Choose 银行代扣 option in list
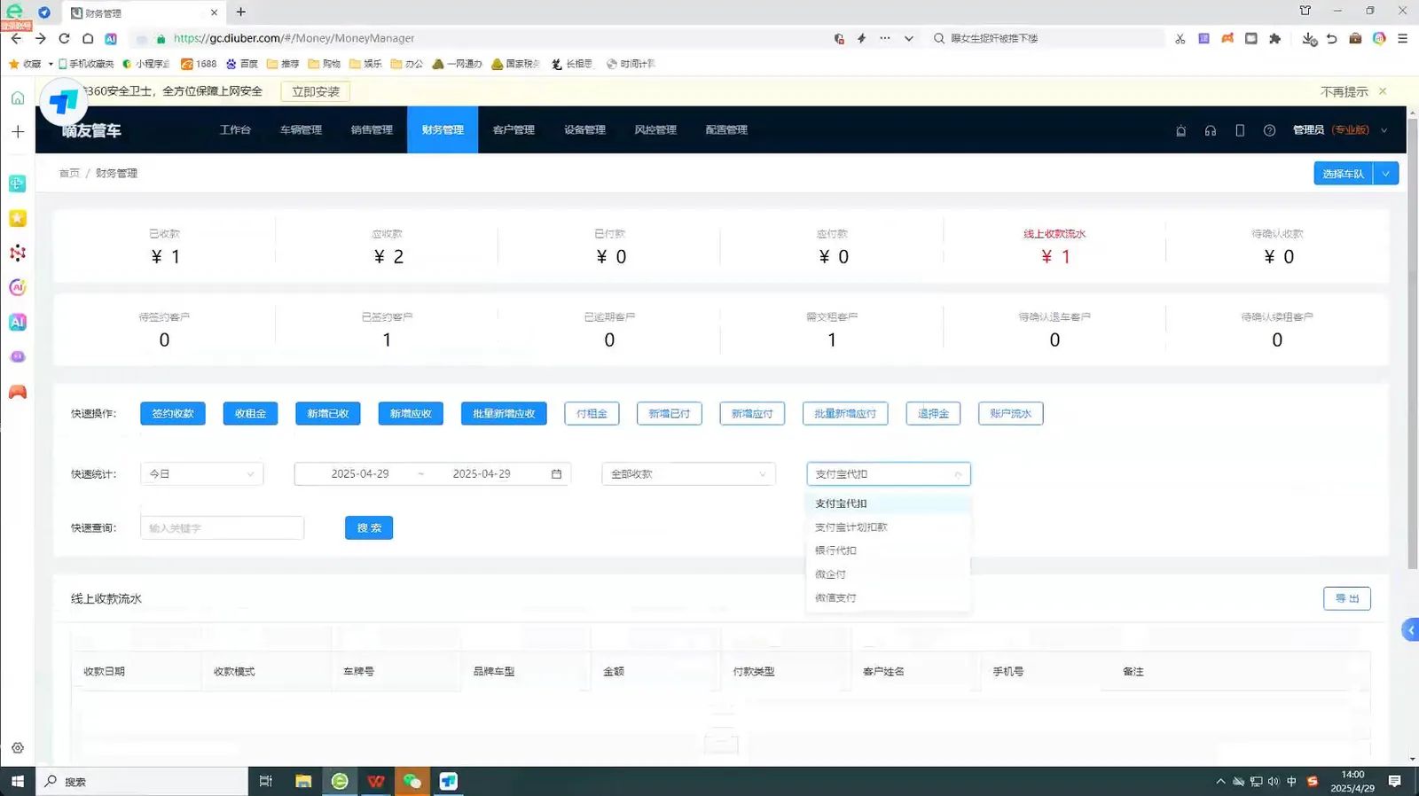Viewport: 1419px width, 796px height. tap(889, 550)
